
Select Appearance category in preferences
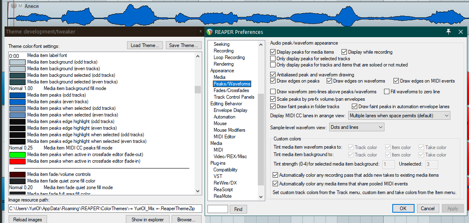pos(222,71)
